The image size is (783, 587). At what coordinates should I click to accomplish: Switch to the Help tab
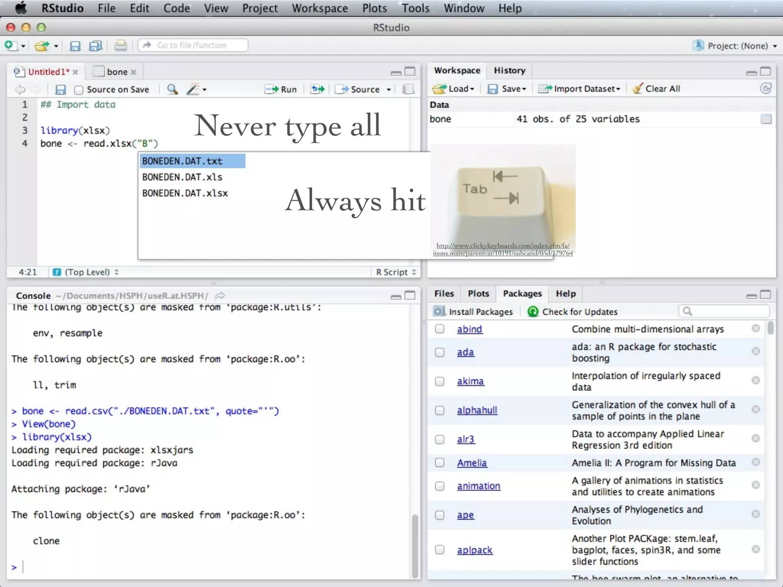click(x=566, y=293)
